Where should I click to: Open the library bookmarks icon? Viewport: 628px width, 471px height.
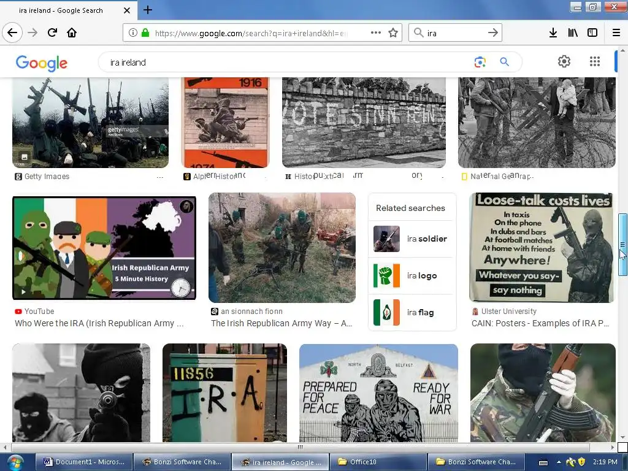573,33
